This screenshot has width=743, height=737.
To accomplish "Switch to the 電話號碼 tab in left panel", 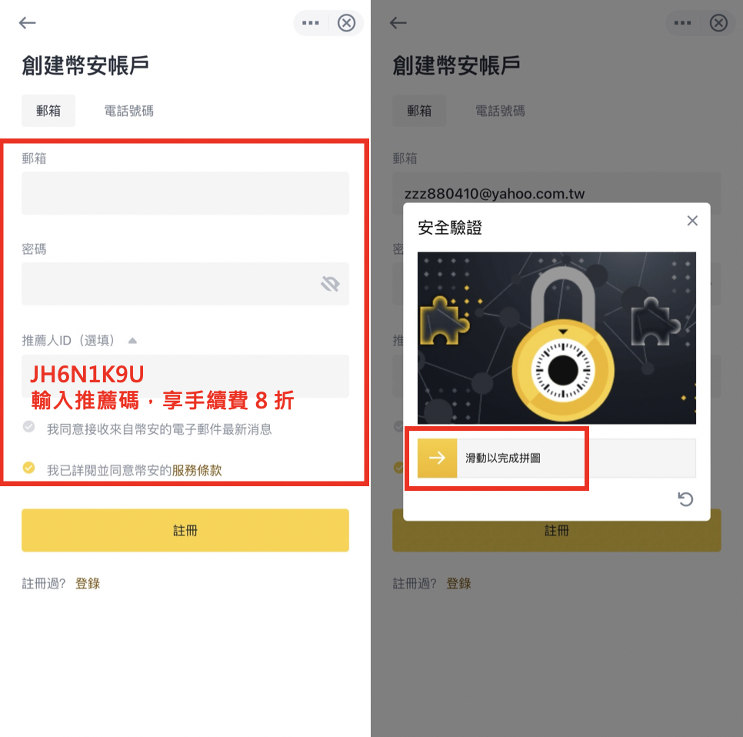I will [x=129, y=111].
